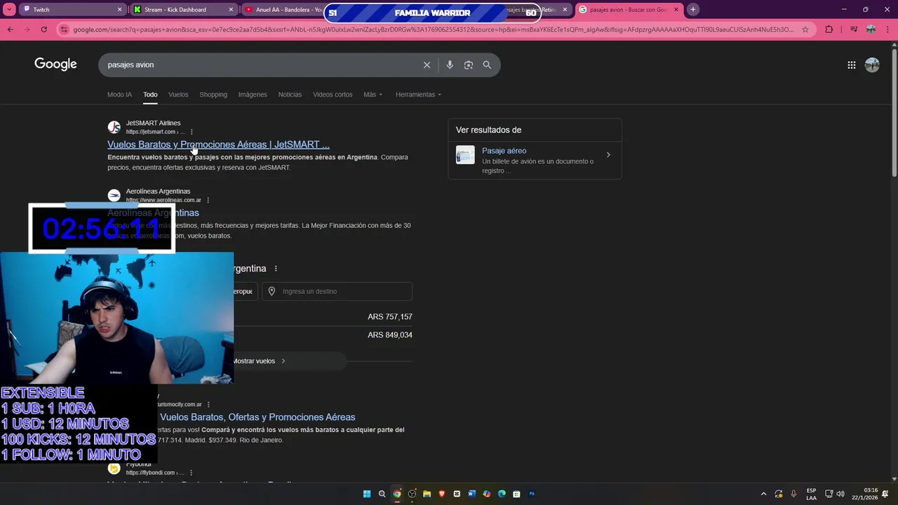Image resolution: width=898 pixels, height=505 pixels.
Task: Click the ARS 849,034 price
Action: pos(390,335)
